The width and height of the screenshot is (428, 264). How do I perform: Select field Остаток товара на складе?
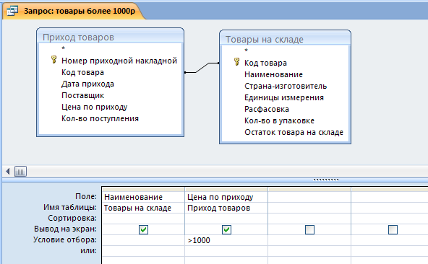click(294, 132)
